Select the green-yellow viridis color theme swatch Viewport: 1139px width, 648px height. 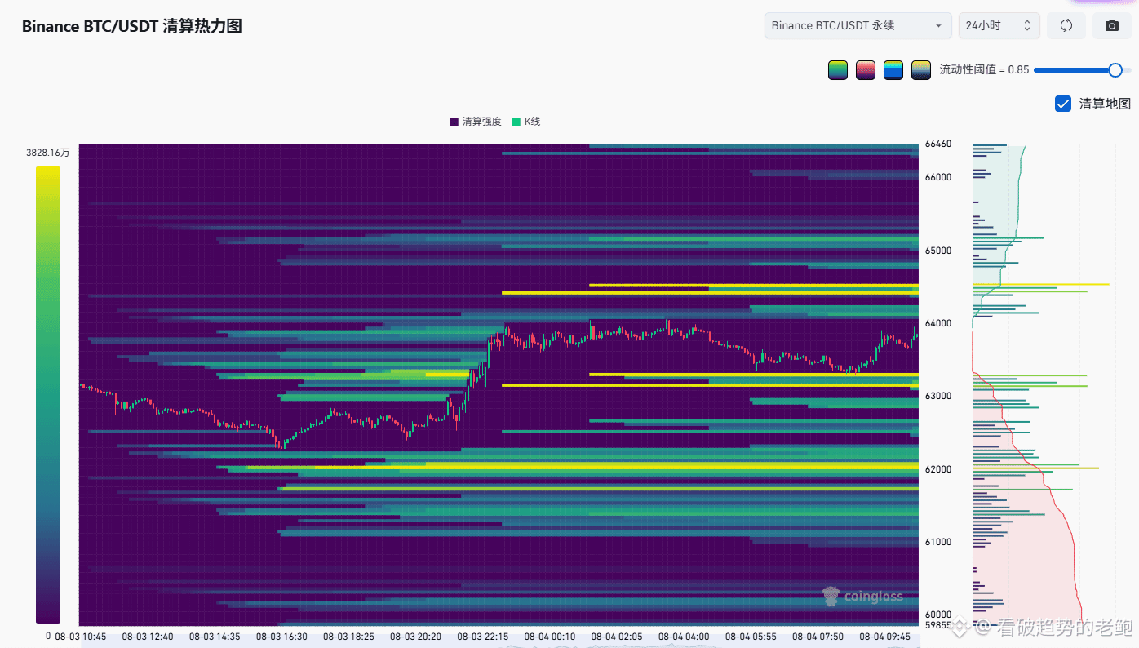[x=838, y=70]
